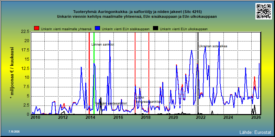Click the y-axis value 5
The width and height of the screenshot is (275, 137).
click(x=28, y=96)
